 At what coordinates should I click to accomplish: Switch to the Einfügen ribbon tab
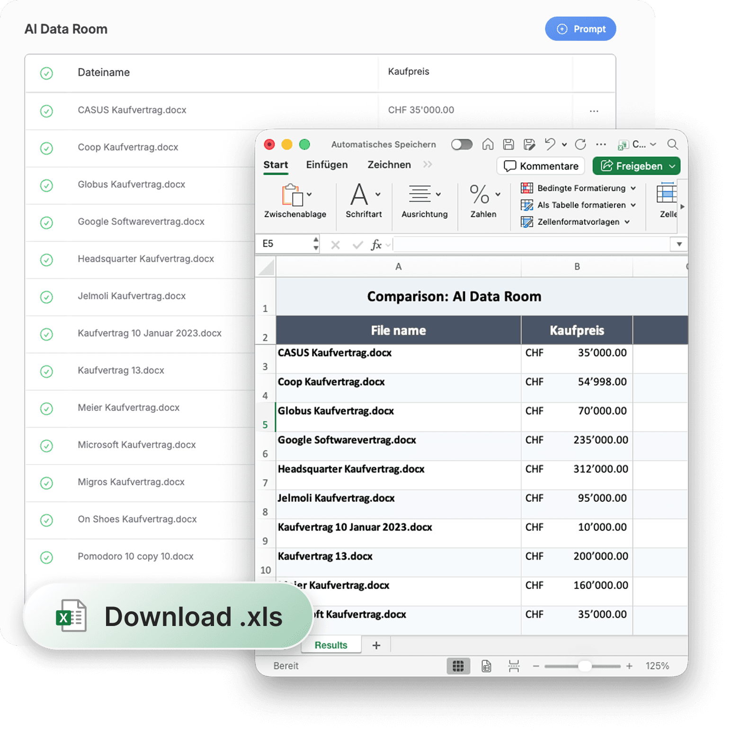click(327, 164)
